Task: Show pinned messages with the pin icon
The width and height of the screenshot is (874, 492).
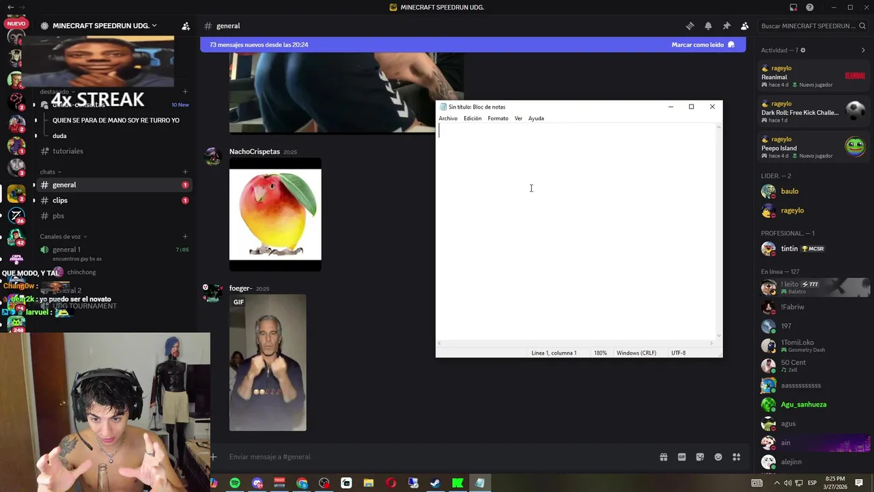Action: point(727,26)
